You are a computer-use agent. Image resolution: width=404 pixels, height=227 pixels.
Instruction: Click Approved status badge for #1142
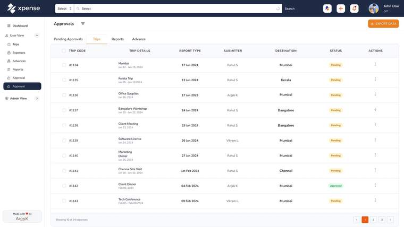(336, 186)
